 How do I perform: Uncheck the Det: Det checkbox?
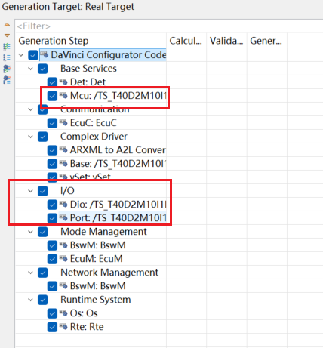pos(52,82)
